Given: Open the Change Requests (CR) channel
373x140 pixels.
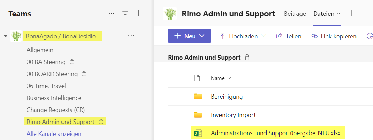Looking at the screenshot, I should 56,110.
